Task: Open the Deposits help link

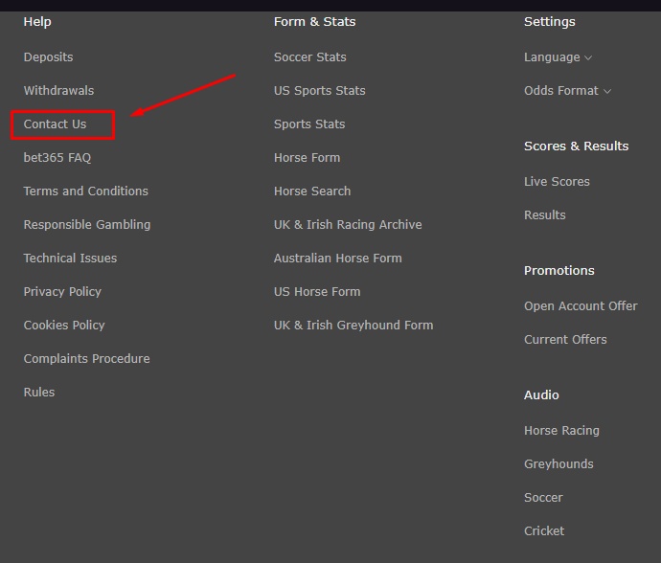Action: point(48,56)
